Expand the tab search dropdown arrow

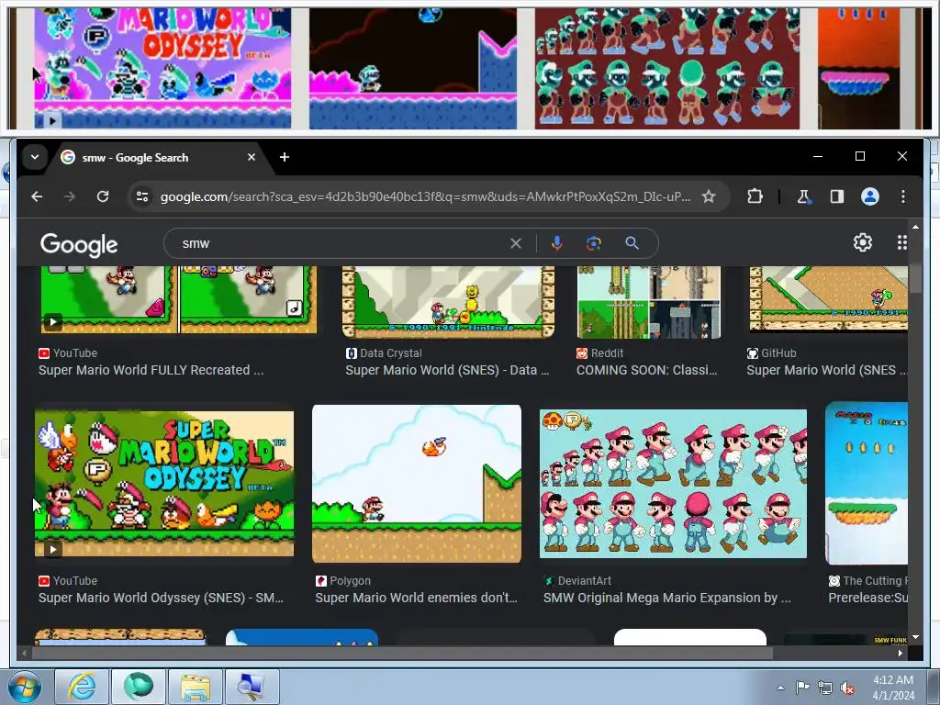pyautogui.click(x=35, y=157)
